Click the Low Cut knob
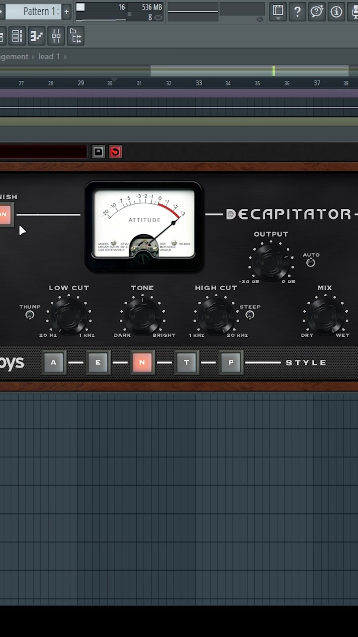The image size is (358, 637). coord(69,316)
